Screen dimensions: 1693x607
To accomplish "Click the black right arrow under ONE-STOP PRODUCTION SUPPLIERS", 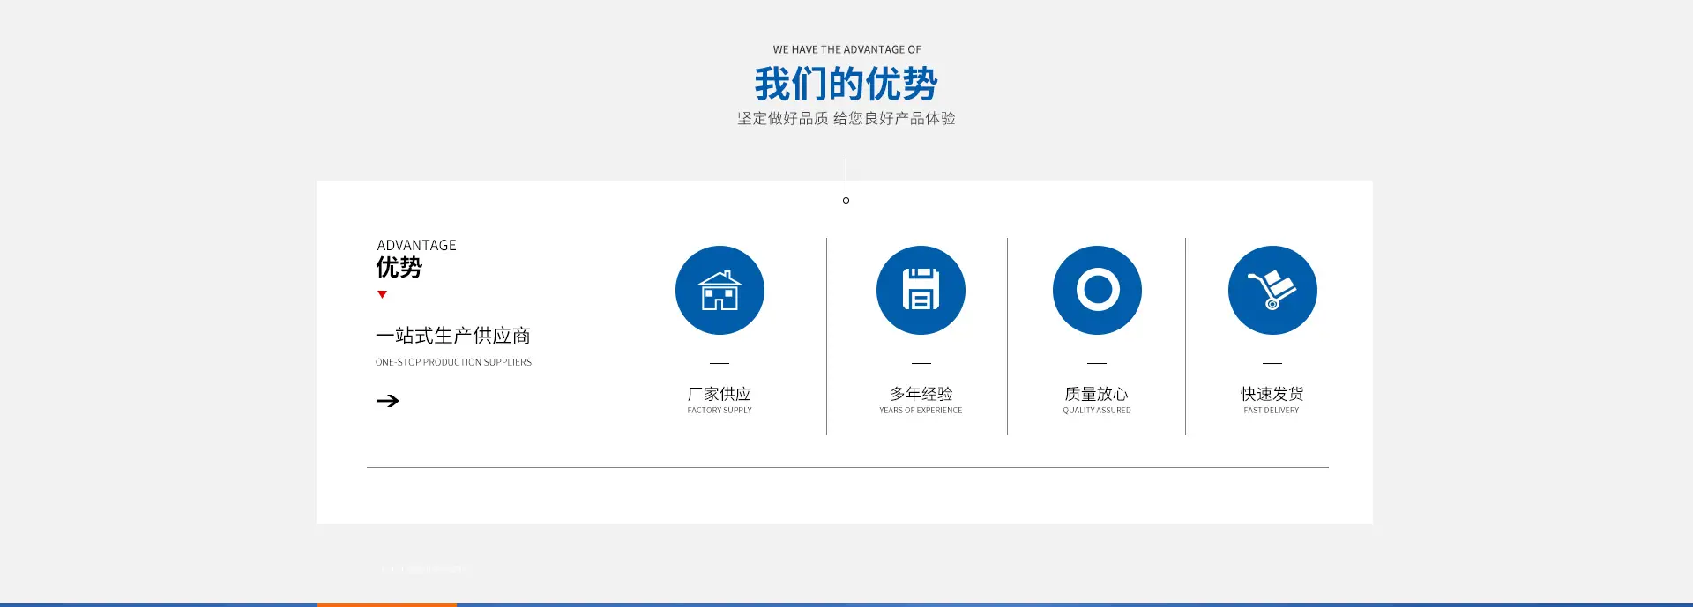I will [388, 401].
